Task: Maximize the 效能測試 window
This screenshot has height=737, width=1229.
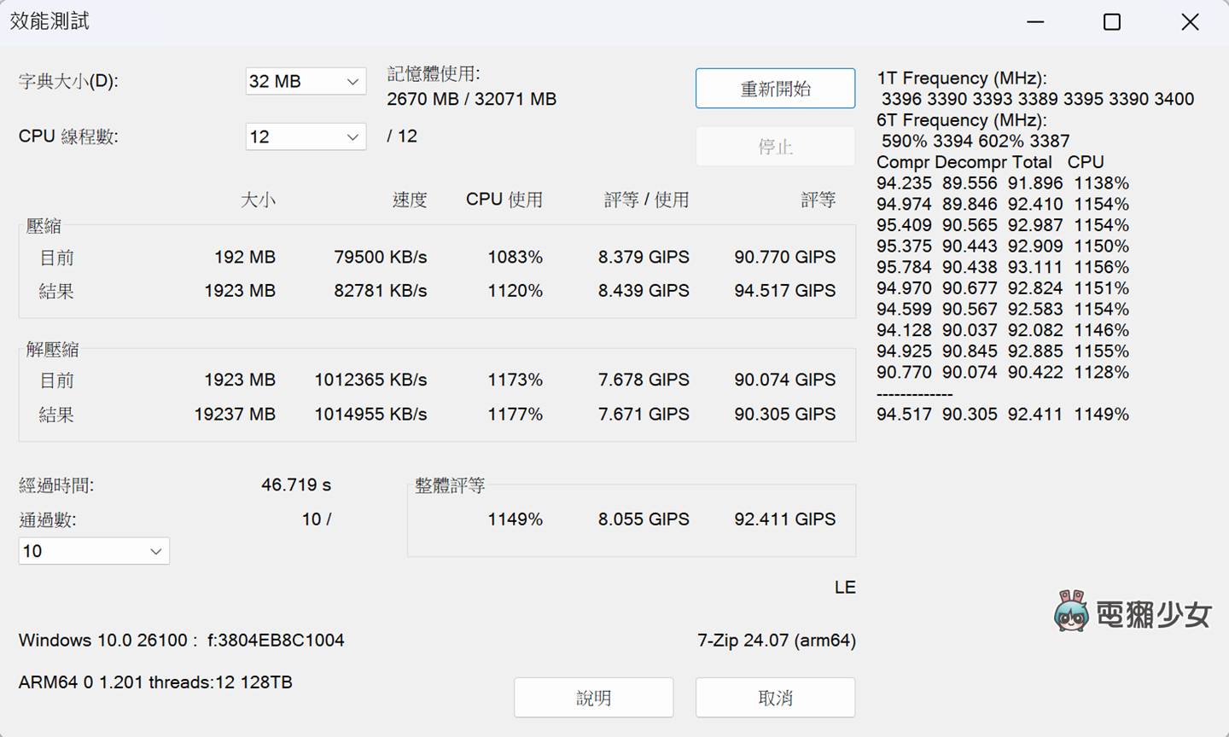Action: pyautogui.click(x=1112, y=22)
